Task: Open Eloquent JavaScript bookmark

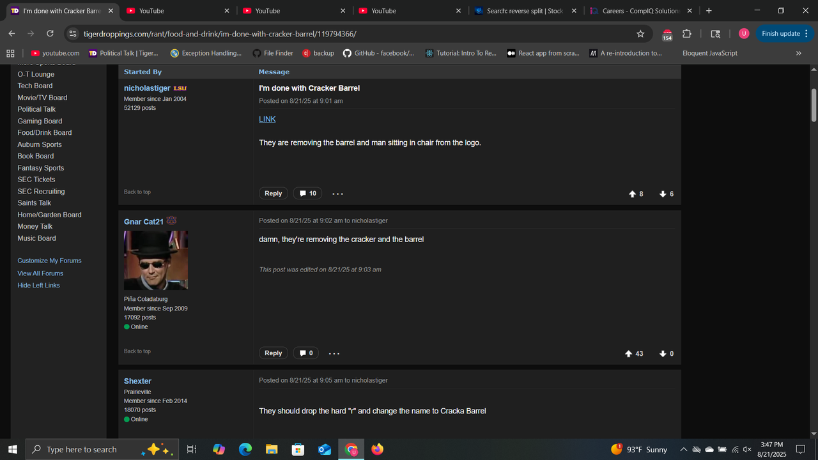Action: coord(710,53)
